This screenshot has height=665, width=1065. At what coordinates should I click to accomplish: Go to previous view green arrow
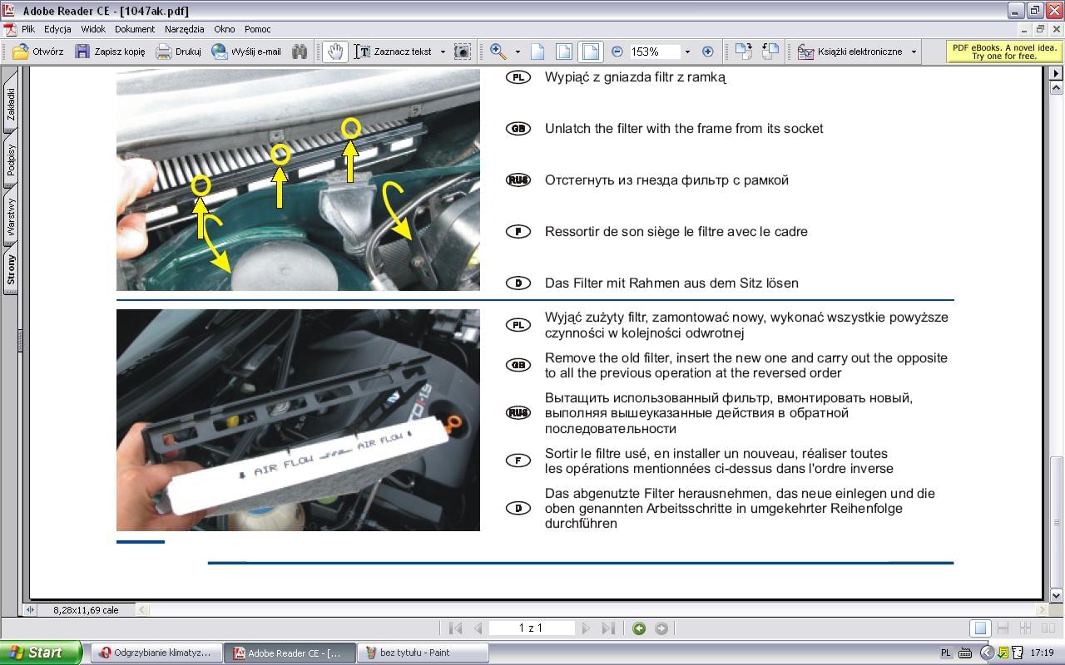point(639,628)
